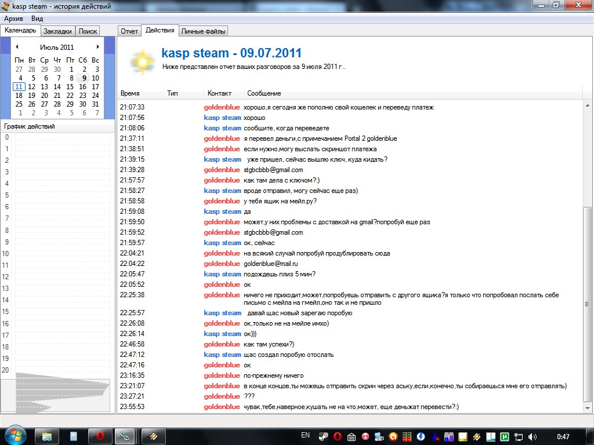Click the message list scrollbar thumb
594x445 pixels.
(x=587, y=304)
